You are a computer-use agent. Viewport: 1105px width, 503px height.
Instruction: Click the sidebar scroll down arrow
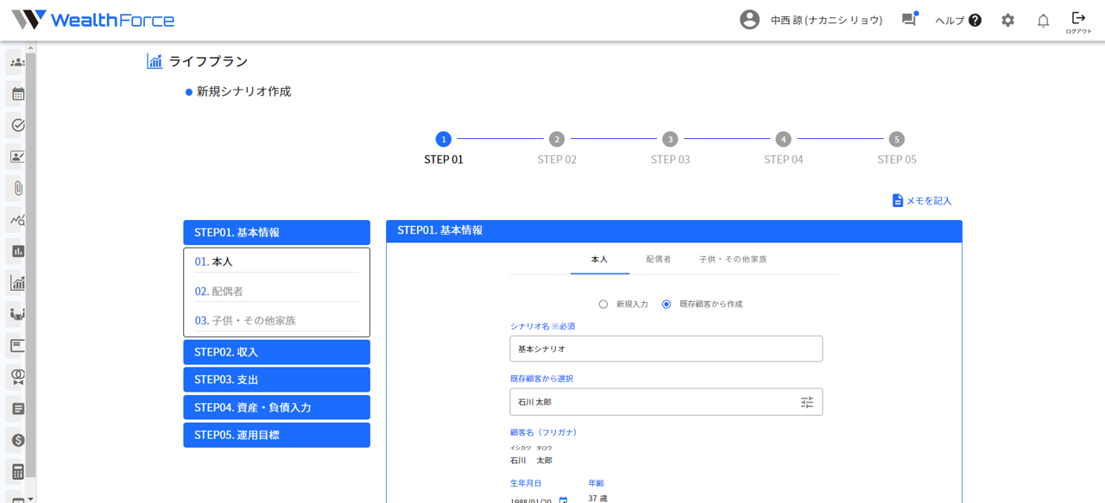(x=30, y=498)
